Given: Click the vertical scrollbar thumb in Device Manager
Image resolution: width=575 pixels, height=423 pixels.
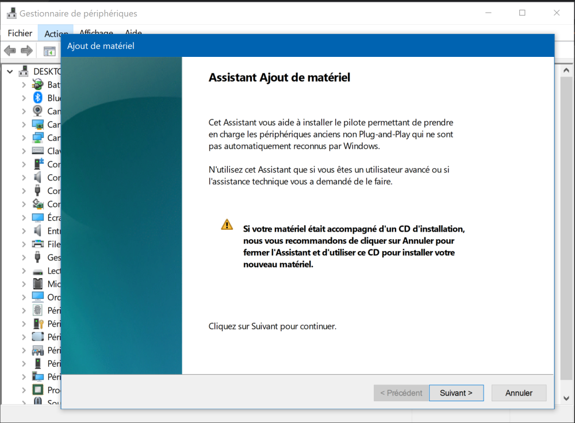Looking at the screenshot, I should point(566,228).
